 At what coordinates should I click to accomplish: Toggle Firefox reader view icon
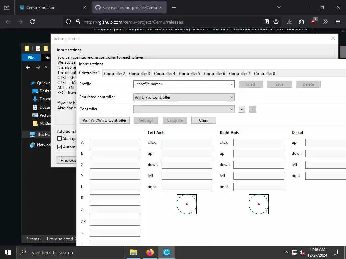[266, 22]
